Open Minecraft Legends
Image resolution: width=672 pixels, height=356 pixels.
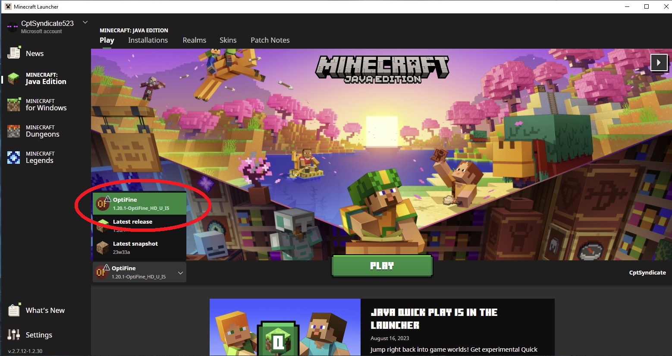click(x=40, y=157)
